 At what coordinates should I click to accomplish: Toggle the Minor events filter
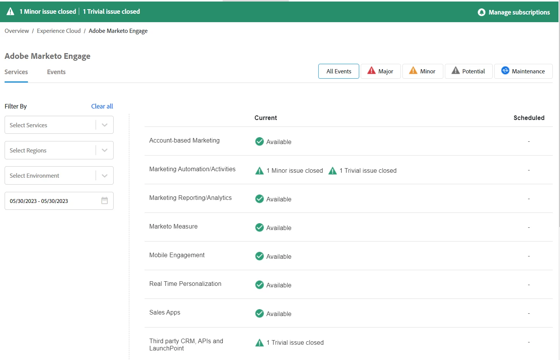point(423,71)
